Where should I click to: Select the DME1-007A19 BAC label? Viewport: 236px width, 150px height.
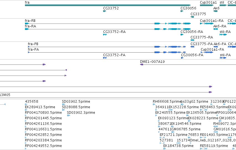click(x=152, y=62)
